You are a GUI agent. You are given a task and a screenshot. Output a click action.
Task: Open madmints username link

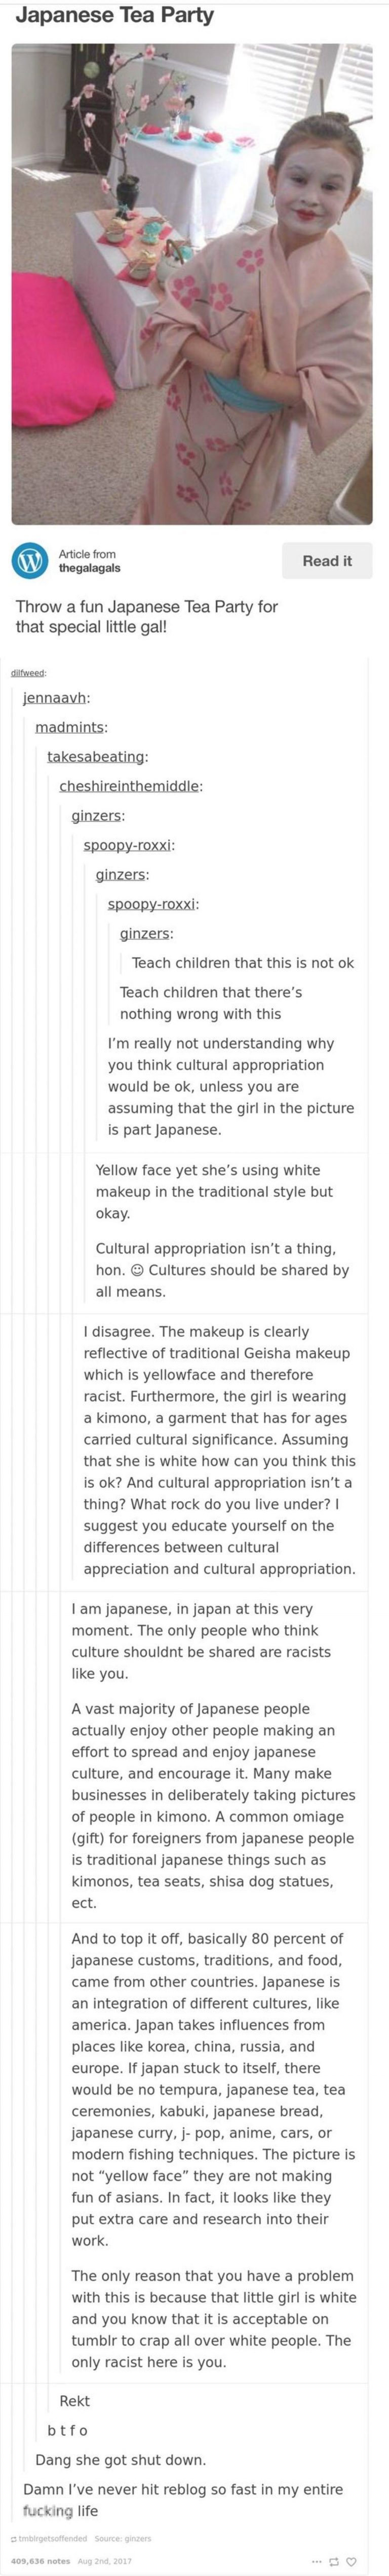pos(71,727)
